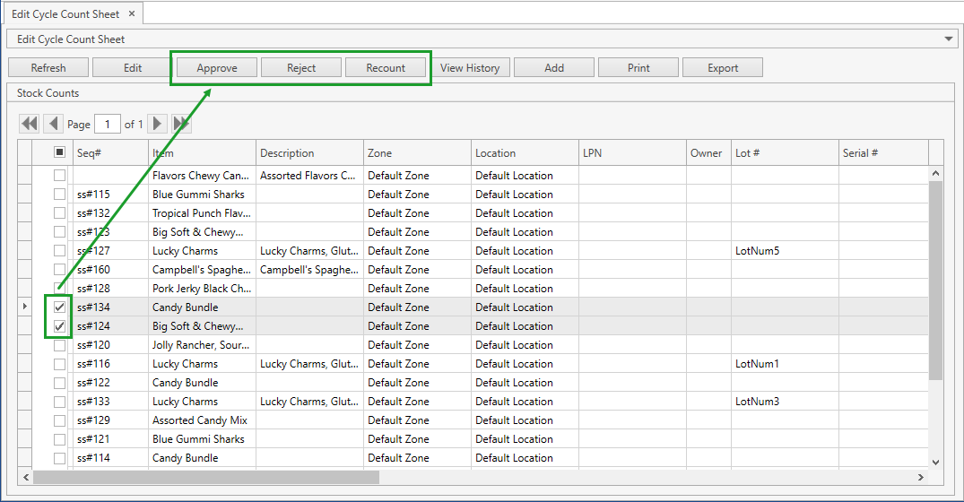Sort by the Location column header

[x=524, y=153]
